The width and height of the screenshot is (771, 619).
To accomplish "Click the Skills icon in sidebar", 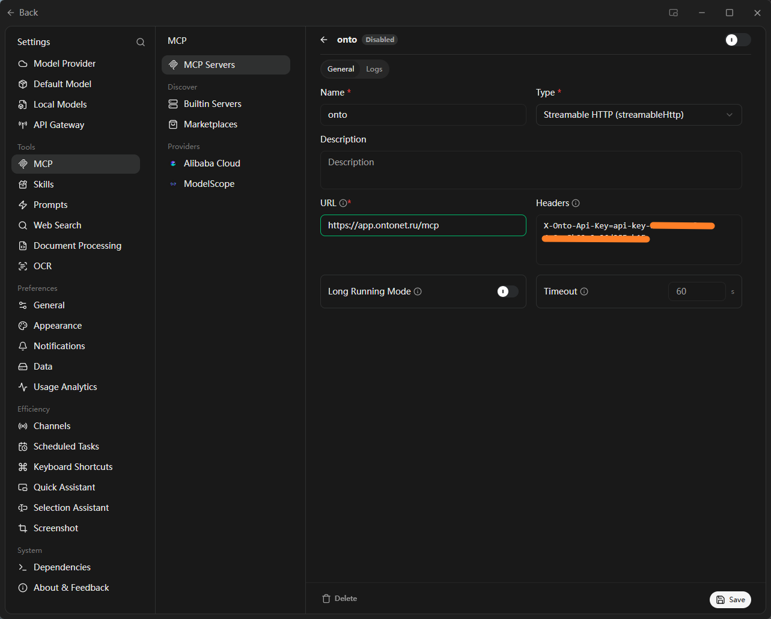I will [23, 184].
